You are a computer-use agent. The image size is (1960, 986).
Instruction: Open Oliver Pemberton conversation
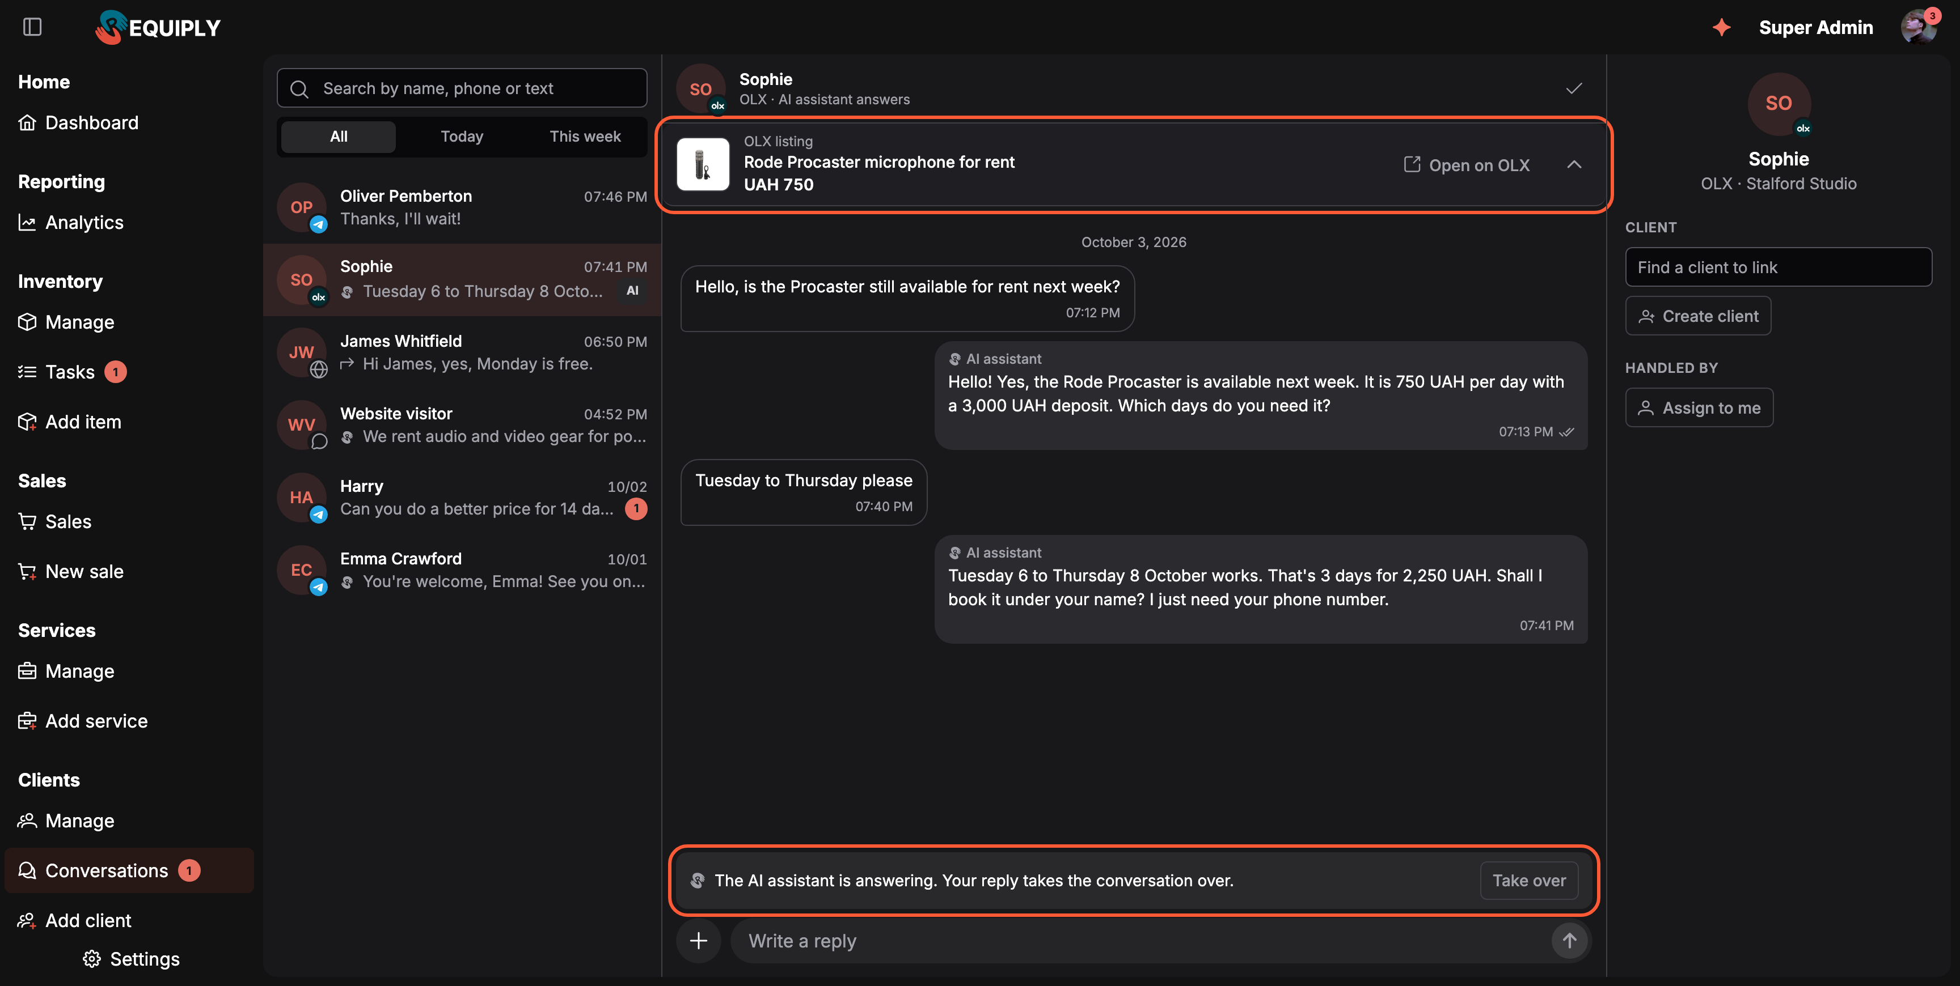tap(462, 207)
